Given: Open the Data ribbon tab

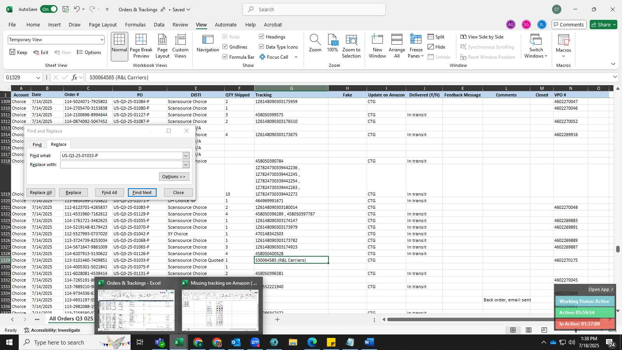Looking at the screenshot, I should tap(159, 24).
